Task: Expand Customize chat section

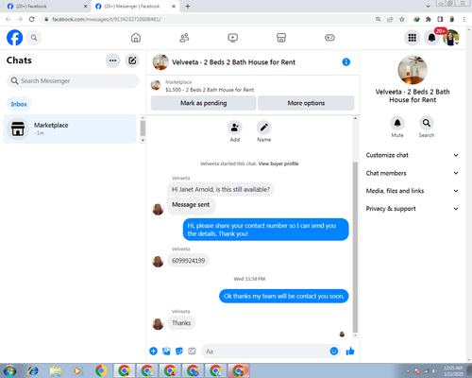Action: (x=413, y=155)
